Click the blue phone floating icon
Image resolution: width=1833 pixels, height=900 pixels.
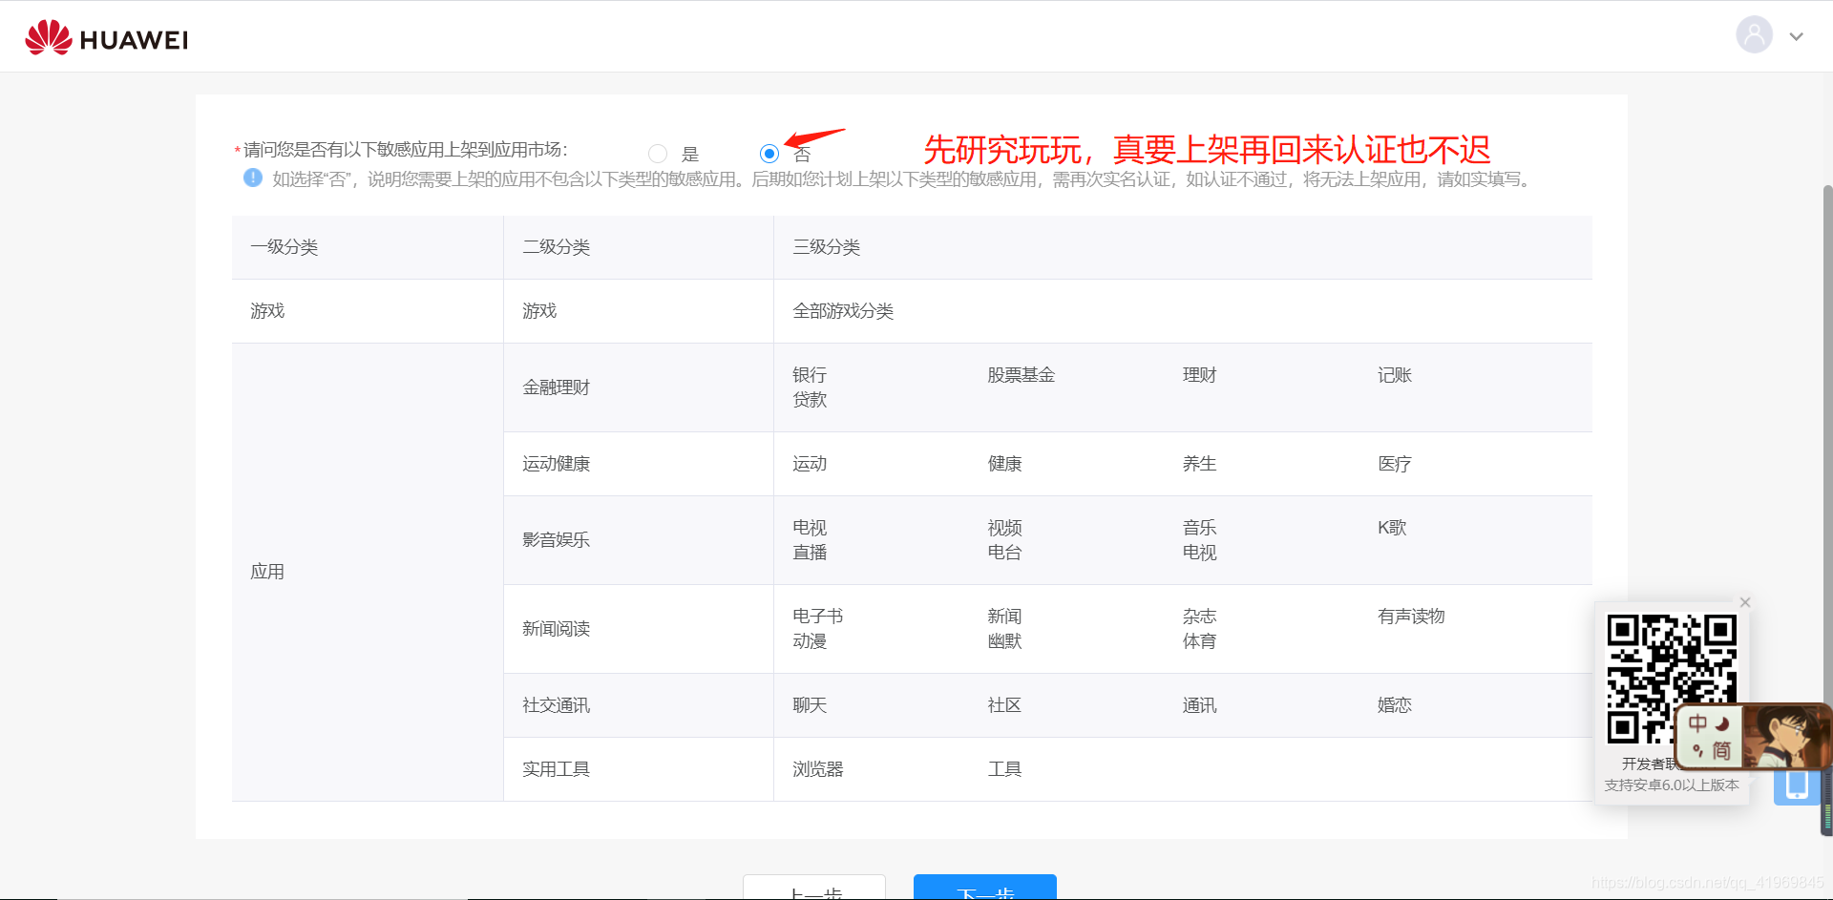(1797, 785)
